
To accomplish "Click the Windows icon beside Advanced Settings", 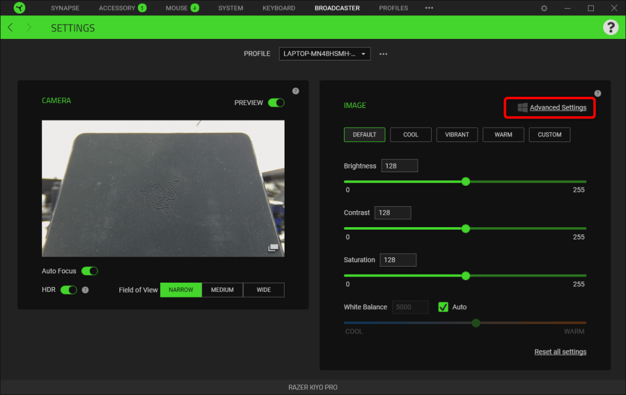I will coord(523,107).
